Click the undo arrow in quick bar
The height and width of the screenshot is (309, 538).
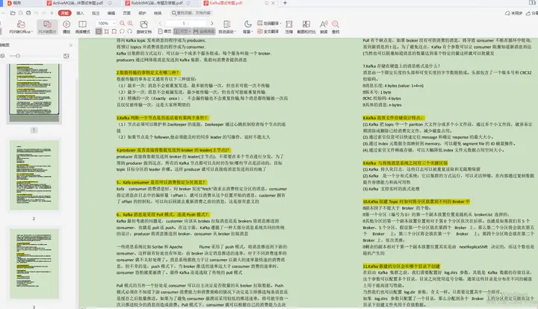pyautogui.click(x=36, y=13)
